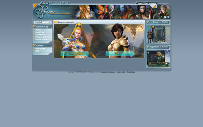This screenshot has height=127, width=203.
Task: Switch to the EverQuest tab
Action: click(56, 3)
